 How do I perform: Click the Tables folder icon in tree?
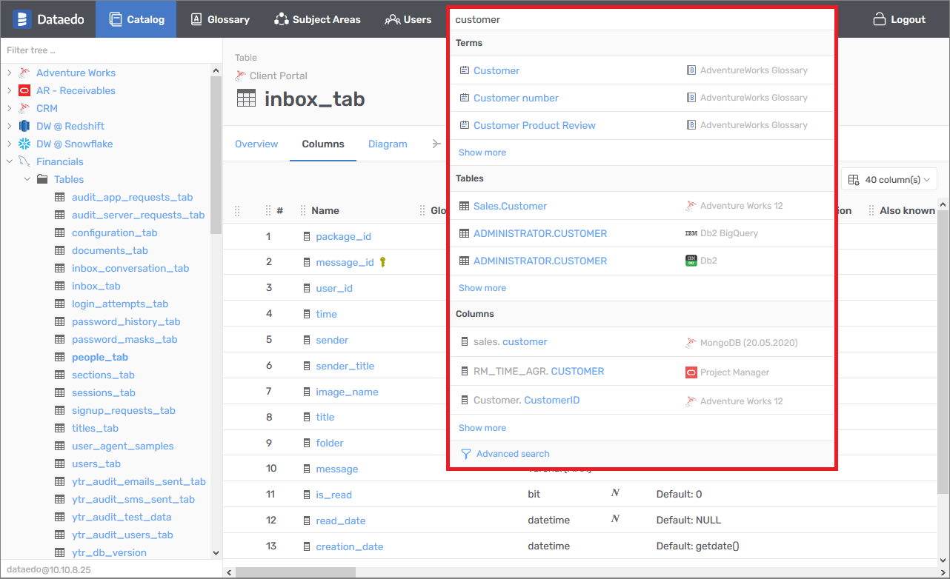[42, 179]
